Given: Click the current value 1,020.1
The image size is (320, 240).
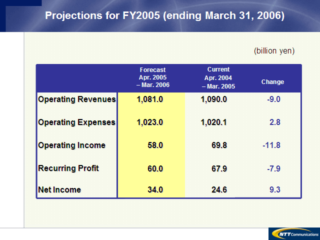Looking at the screenshot, I should (214, 122).
